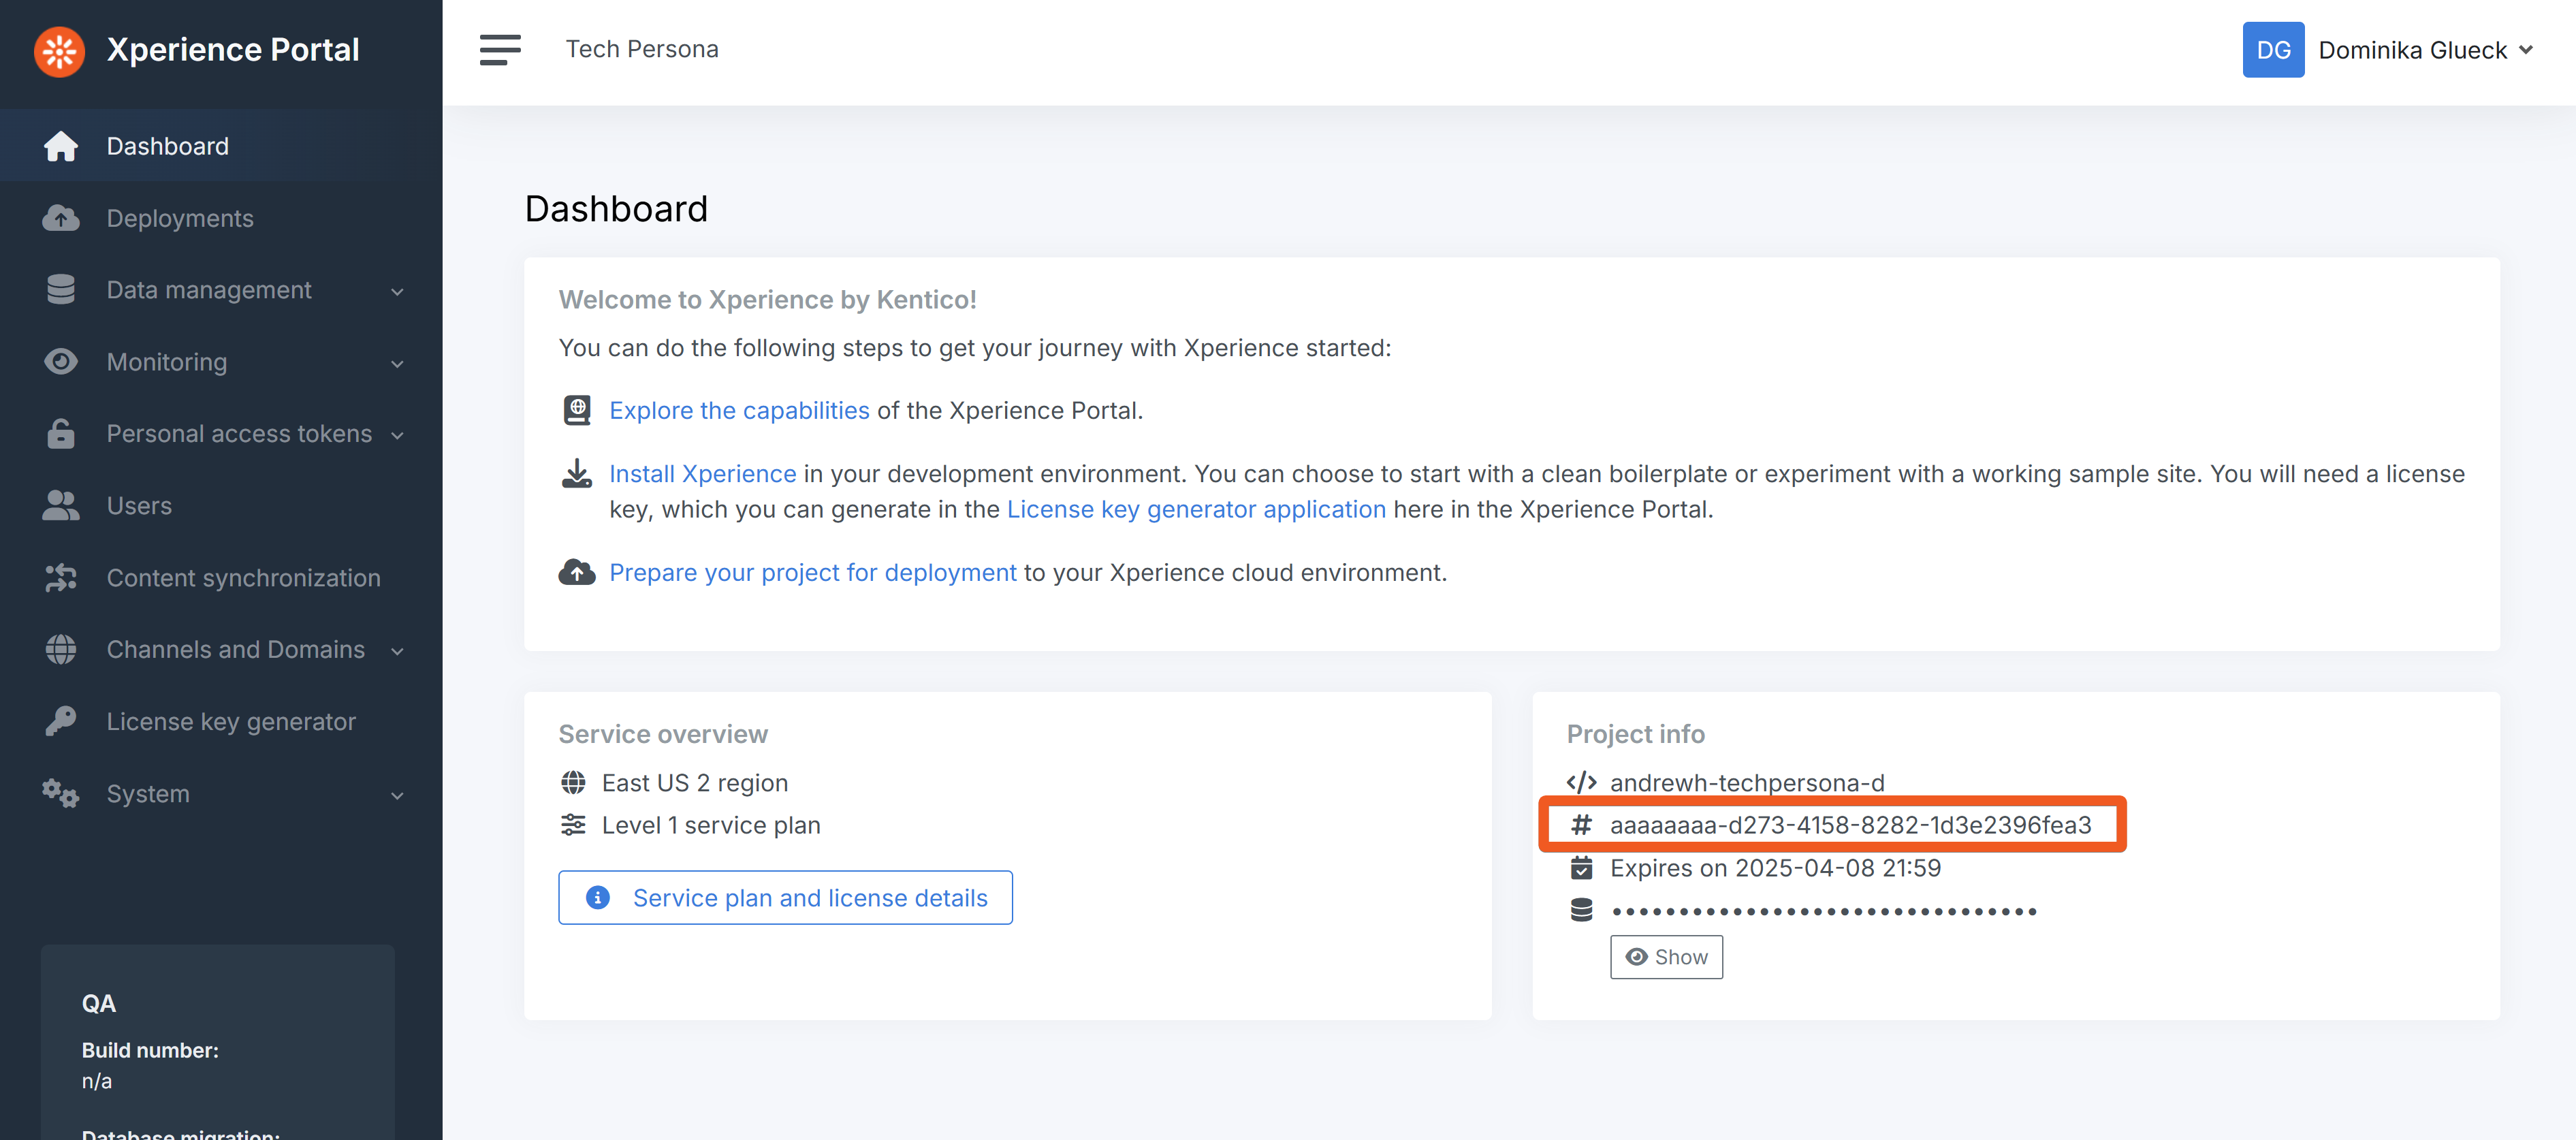Expand the Data management submenu chevron
Screen dimensions: 2576x1140
[x=397, y=292]
